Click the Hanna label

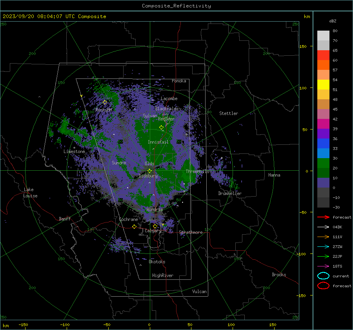click(x=274, y=175)
